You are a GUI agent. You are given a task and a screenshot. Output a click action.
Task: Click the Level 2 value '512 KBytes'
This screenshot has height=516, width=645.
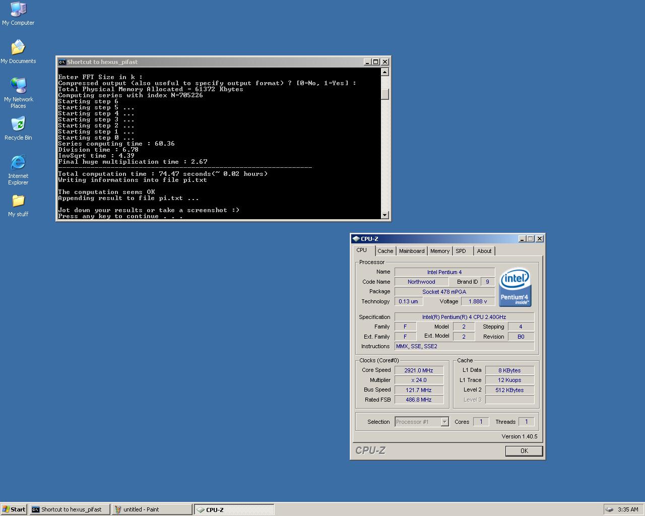(509, 390)
